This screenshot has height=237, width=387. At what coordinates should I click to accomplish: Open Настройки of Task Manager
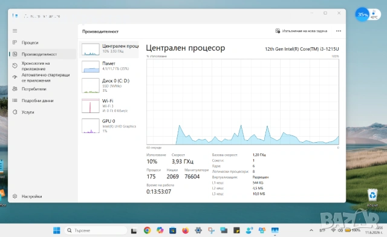click(42, 196)
